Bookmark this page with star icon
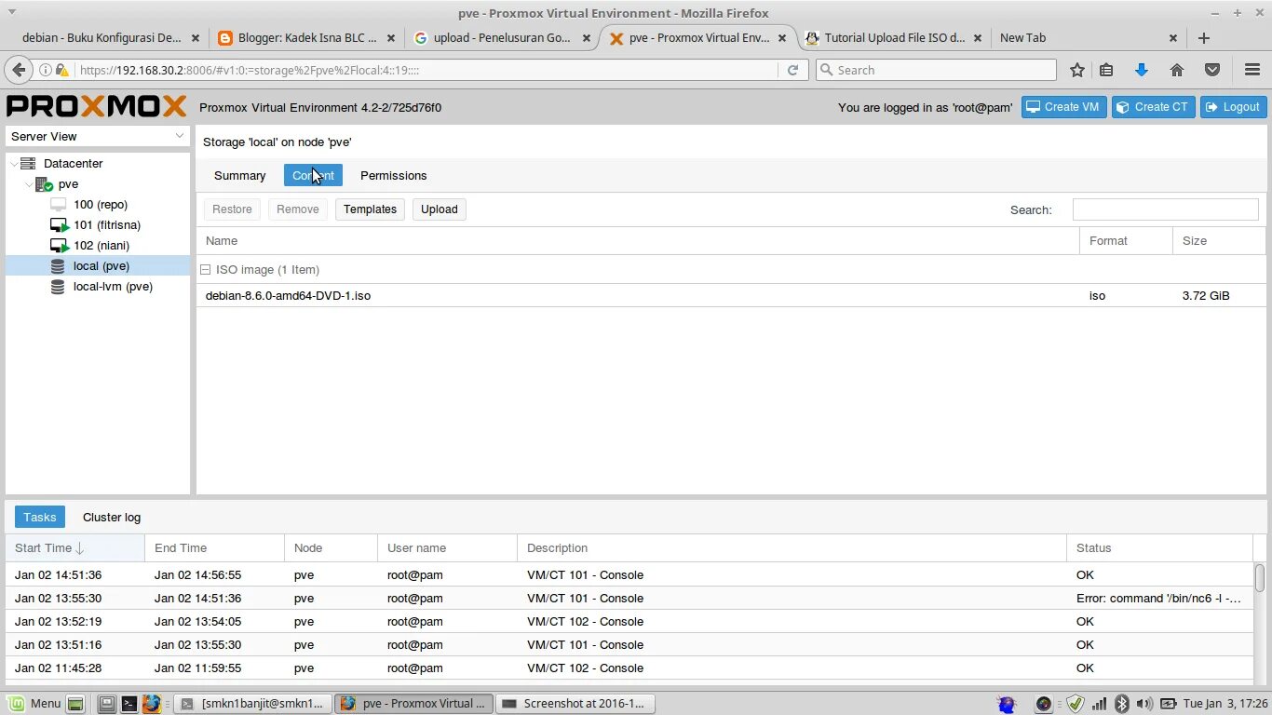This screenshot has width=1272, height=715. point(1077,70)
